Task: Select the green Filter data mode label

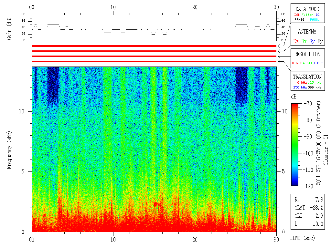Action: click(307, 15)
